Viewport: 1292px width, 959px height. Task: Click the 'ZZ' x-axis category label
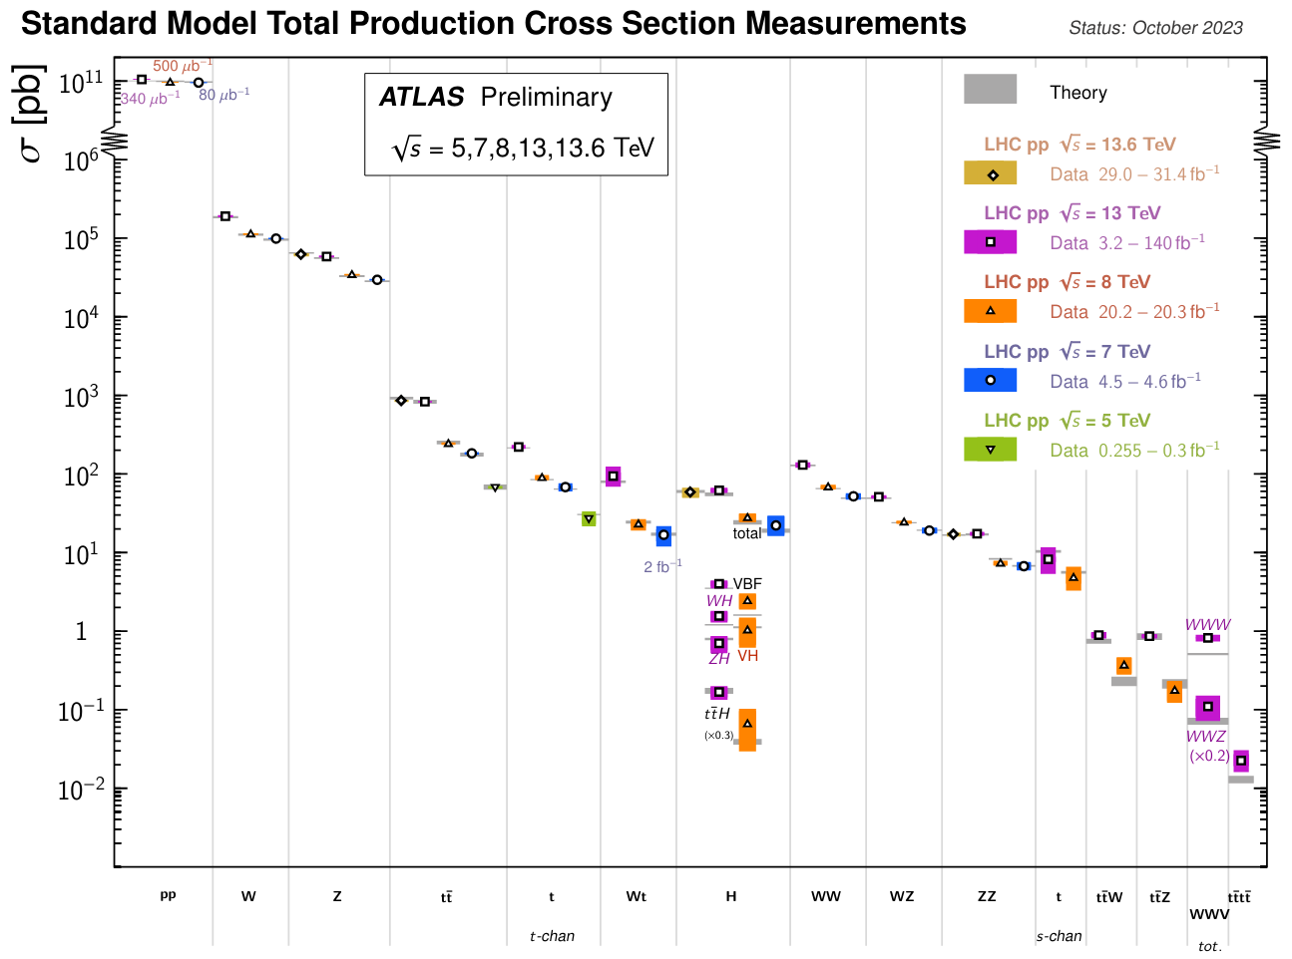[987, 896]
